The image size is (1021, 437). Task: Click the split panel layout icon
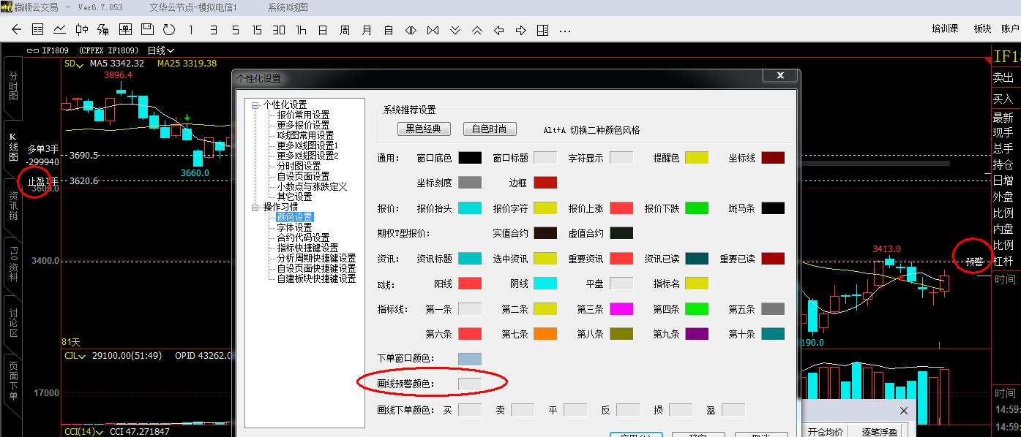point(542,30)
